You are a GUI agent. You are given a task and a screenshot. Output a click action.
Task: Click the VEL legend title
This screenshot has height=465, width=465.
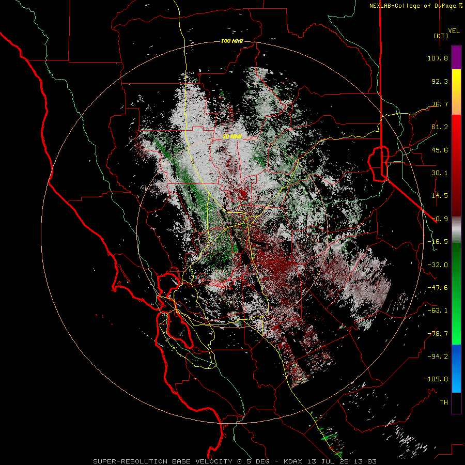454,31
